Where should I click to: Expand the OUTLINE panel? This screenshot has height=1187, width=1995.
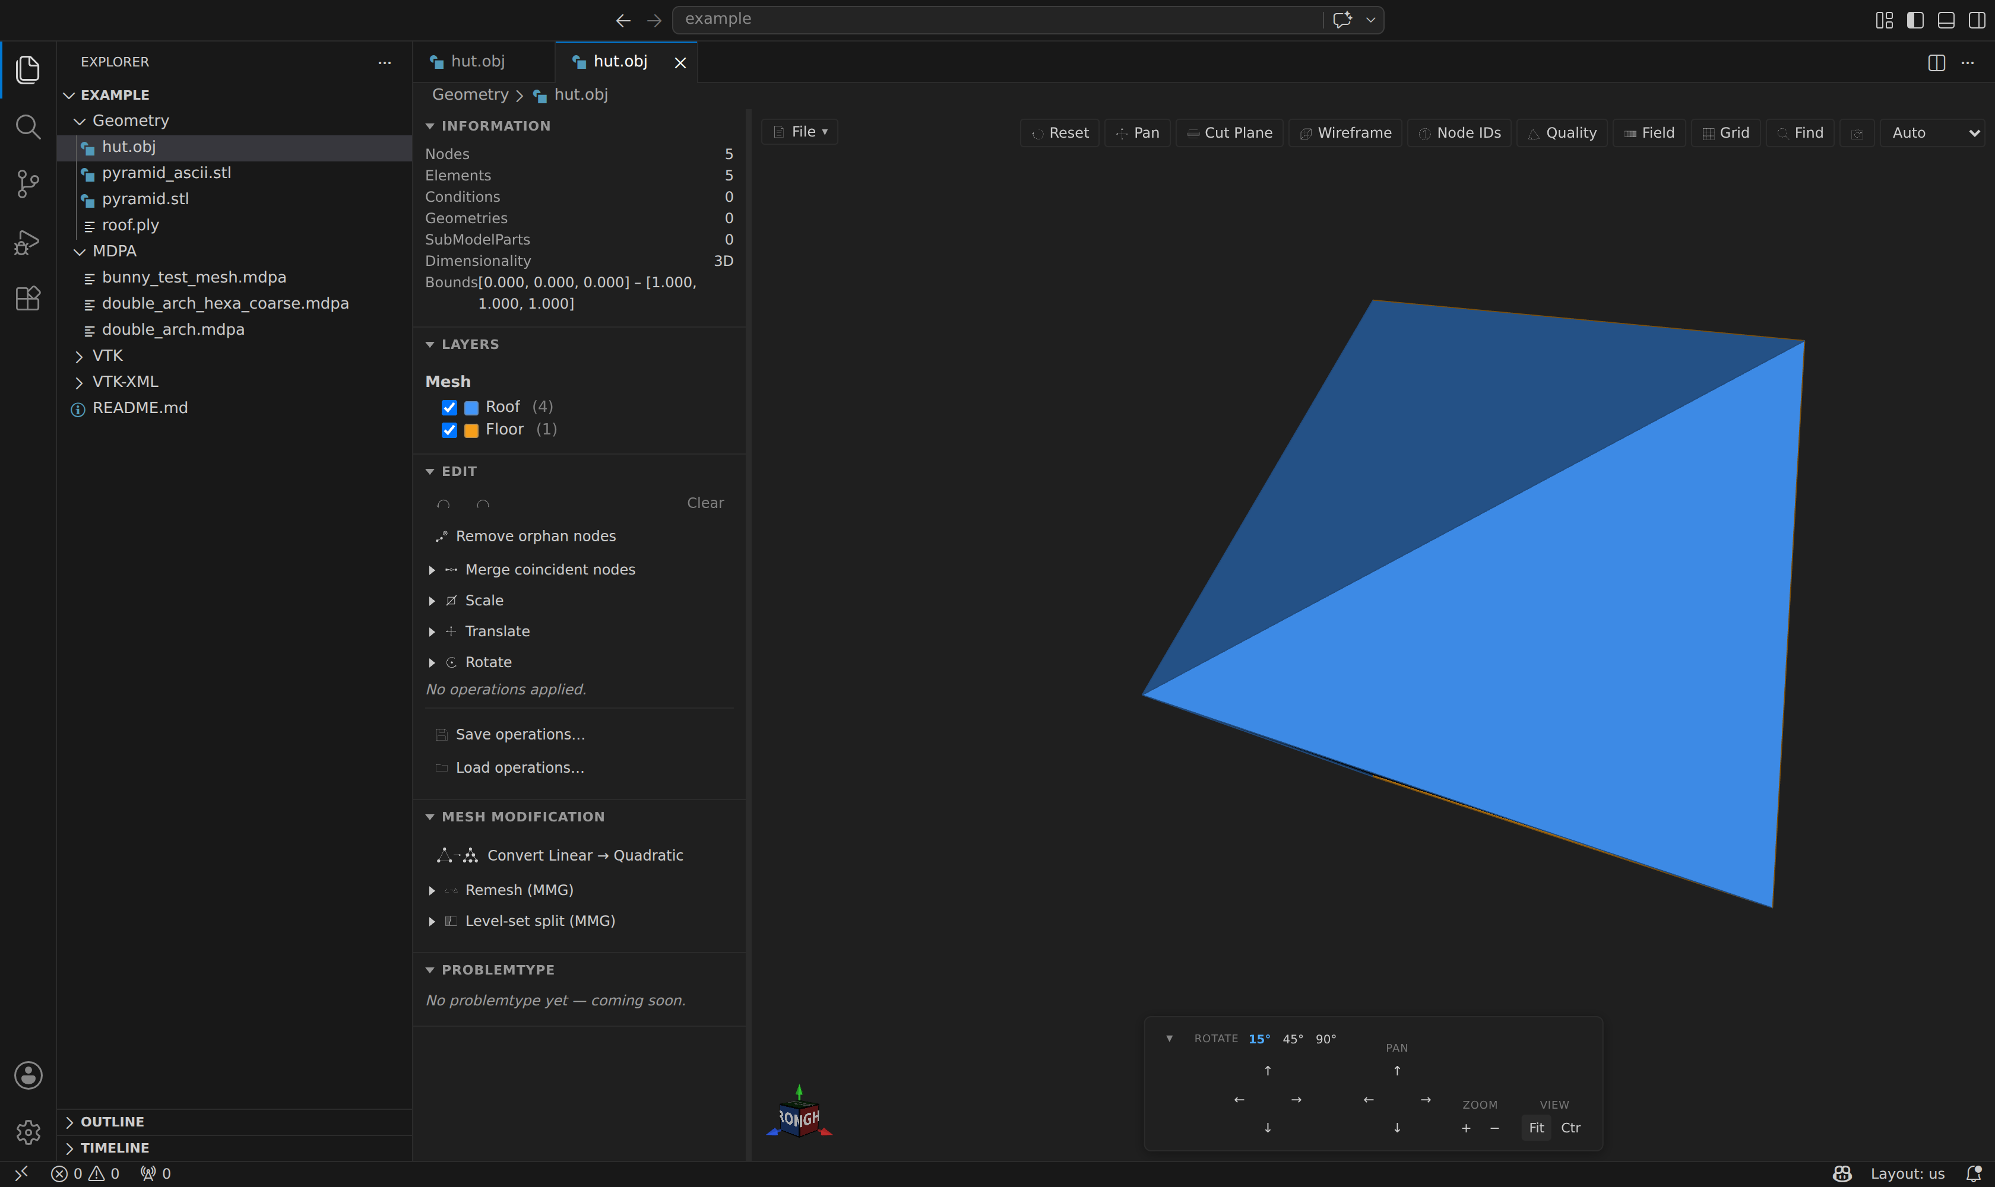pos(235,1121)
